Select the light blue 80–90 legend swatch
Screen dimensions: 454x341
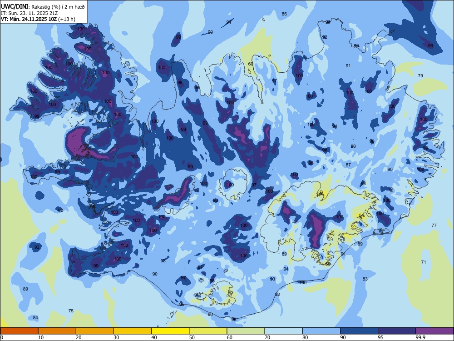[x=321, y=331]
